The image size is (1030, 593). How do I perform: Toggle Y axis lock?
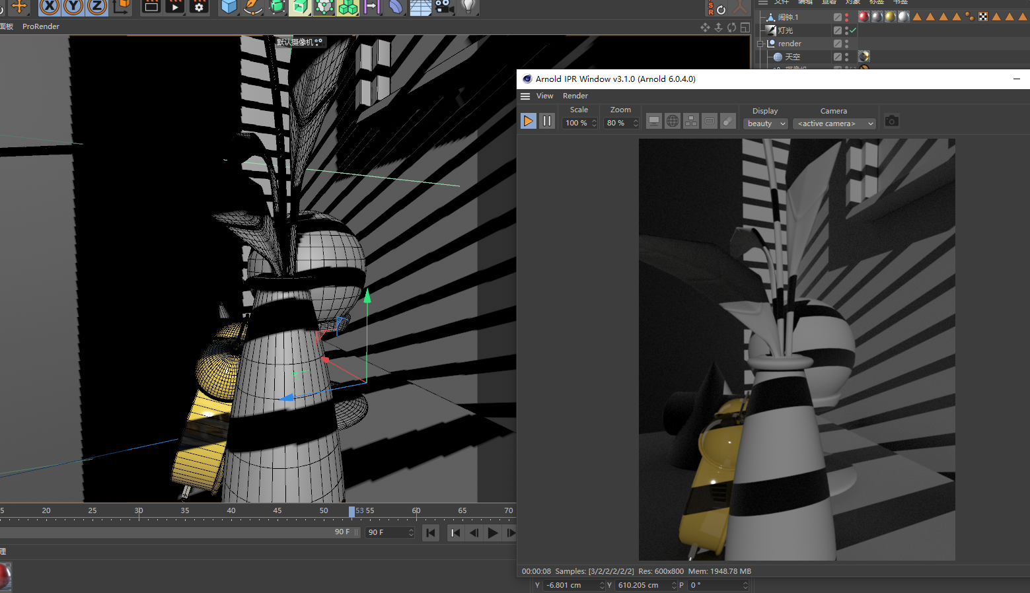point(73,7)
